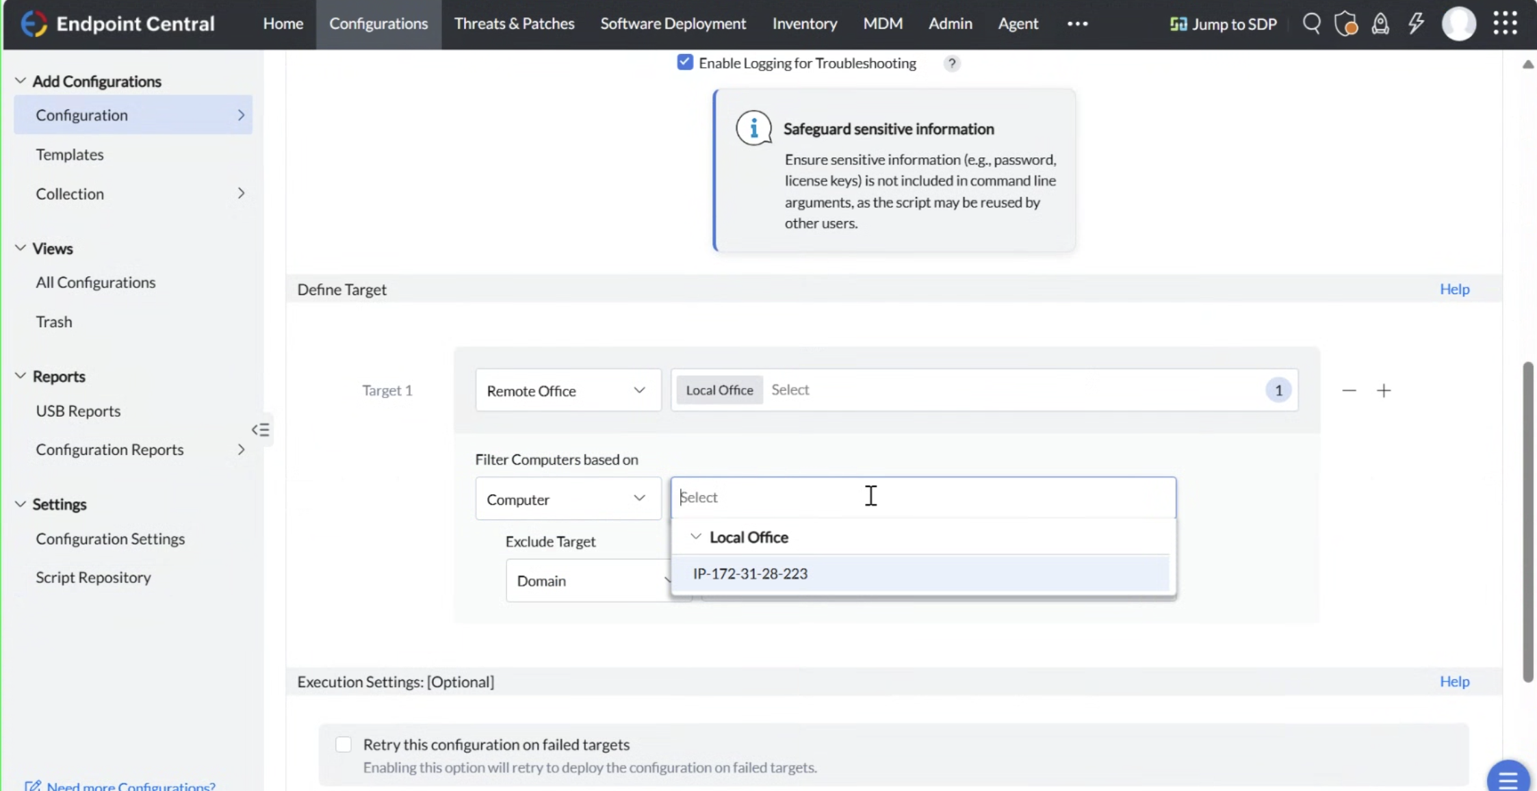This screenshot has width=1537, height=791.
Task: Select computer IP-172-31-28-223 from list
Action: (750, 574)
